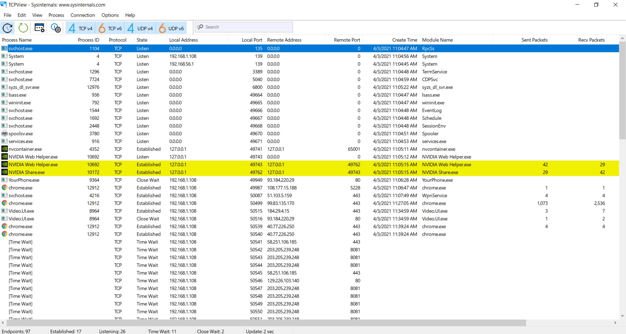Click the process gear settings toolbar icon
Screen dimensions: 626x334
pos(56,28)
